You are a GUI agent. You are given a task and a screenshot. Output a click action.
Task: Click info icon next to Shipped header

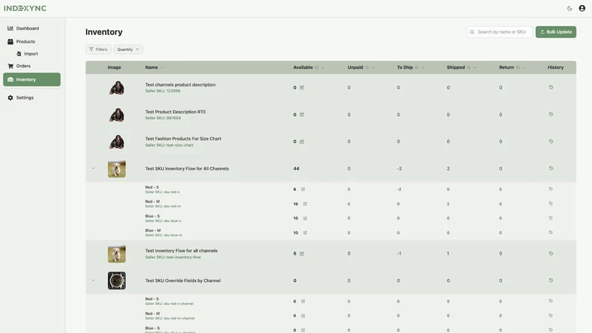pos(468,67)
